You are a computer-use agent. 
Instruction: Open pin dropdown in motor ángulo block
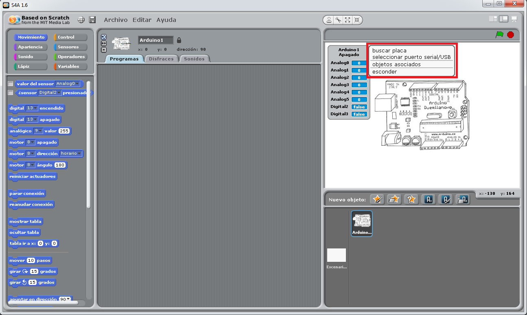point(31,165)
